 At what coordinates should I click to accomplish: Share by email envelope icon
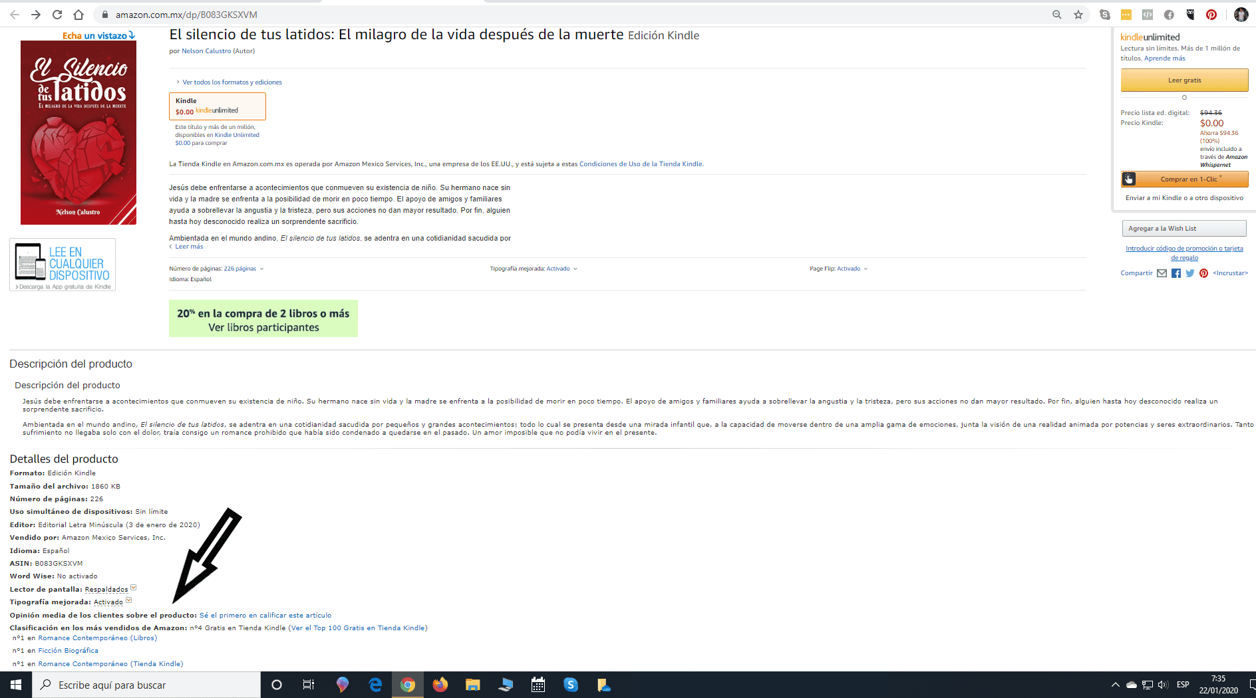[1162, 273]
